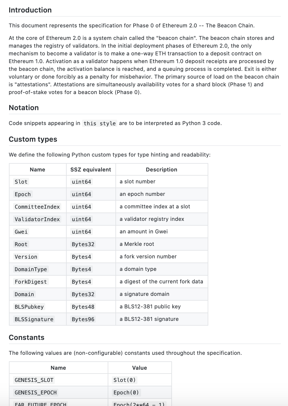Click the GENESIS_EPOCH constant name
Viewport: 288px width, 406px height.
36,393
